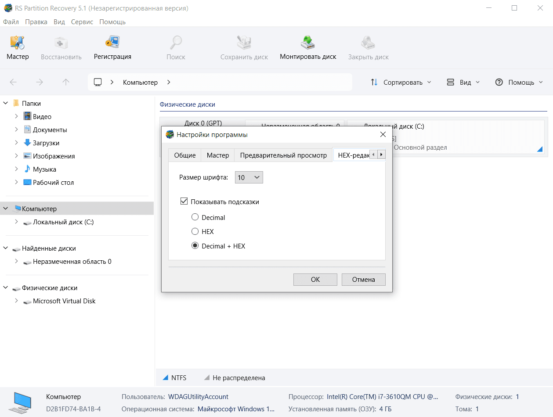
Task: Close the Настройки программы dialog
Action: click(x=383, y=134)
